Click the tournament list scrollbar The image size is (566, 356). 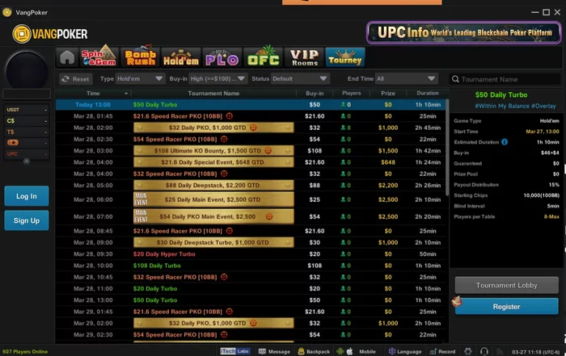coord(448,148)
